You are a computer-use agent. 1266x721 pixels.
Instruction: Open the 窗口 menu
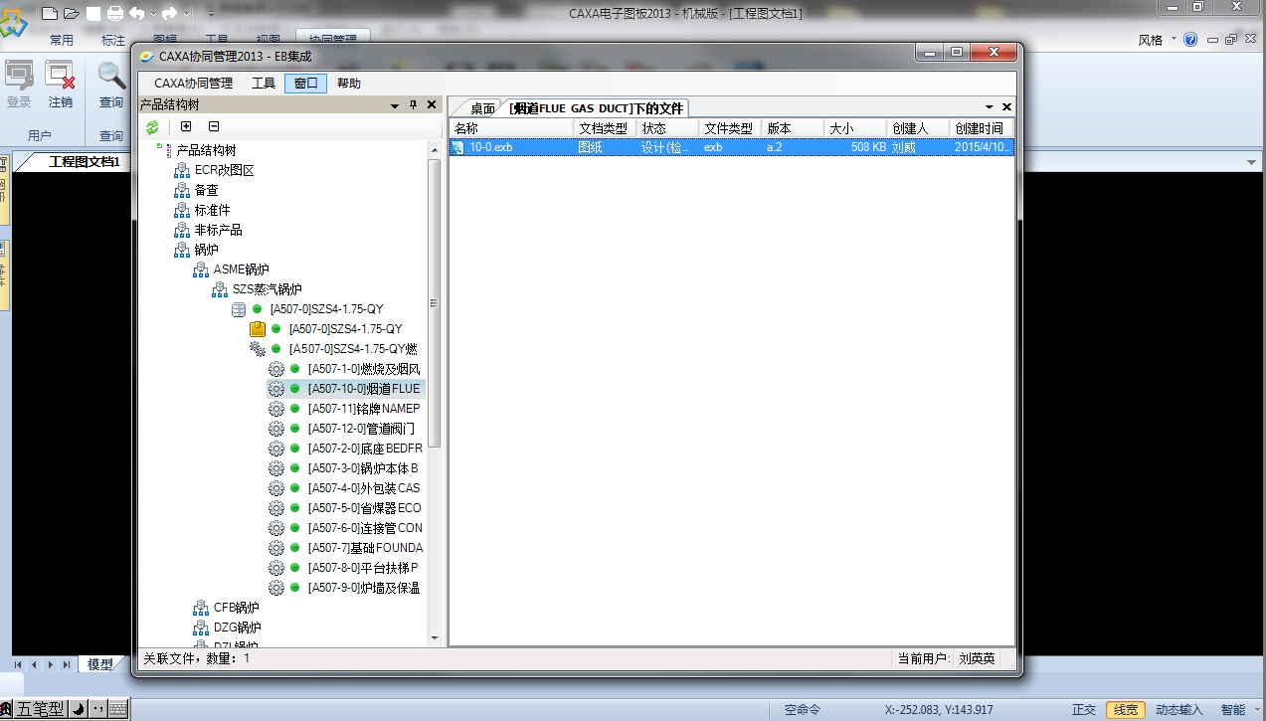[305, 84]
